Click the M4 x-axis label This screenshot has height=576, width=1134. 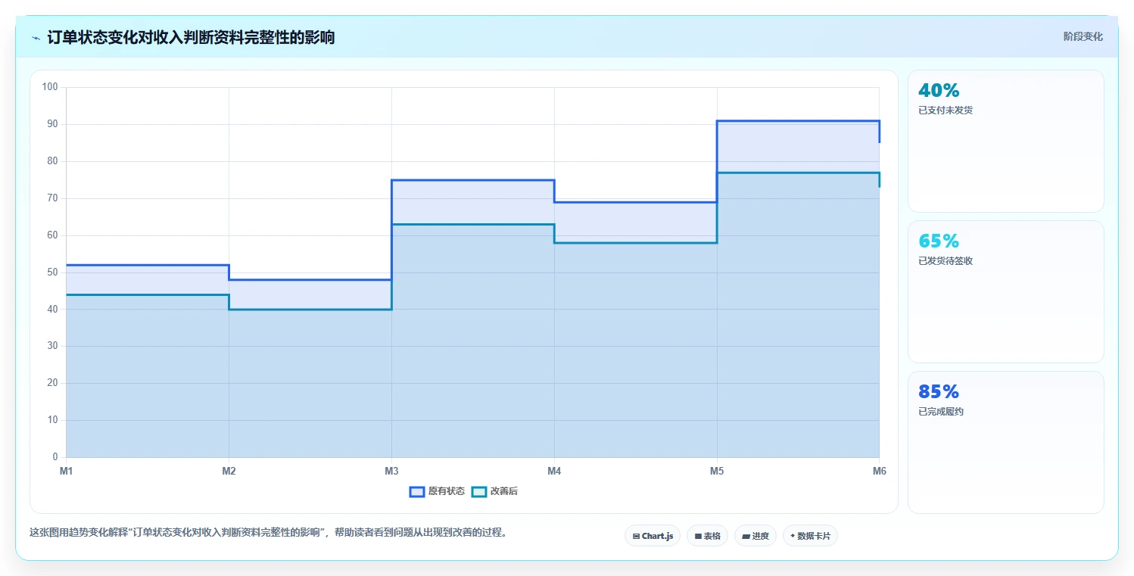pyautogui.click(x=554, y=471)
